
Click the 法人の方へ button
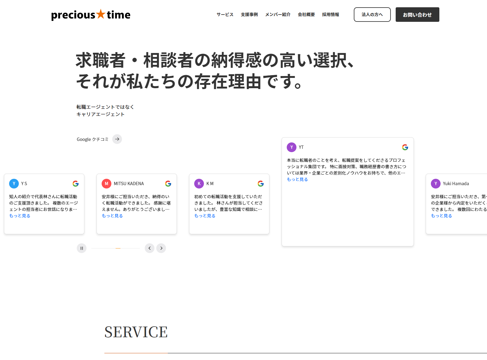372,15
